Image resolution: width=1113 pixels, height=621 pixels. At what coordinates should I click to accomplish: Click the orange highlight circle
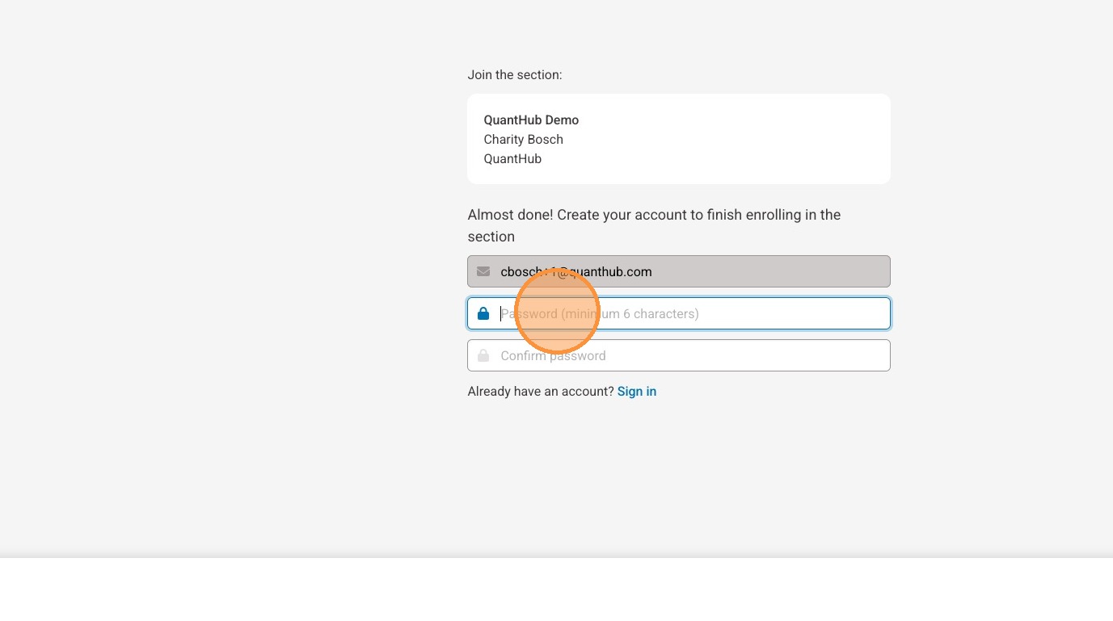click(x=557, y=311)
